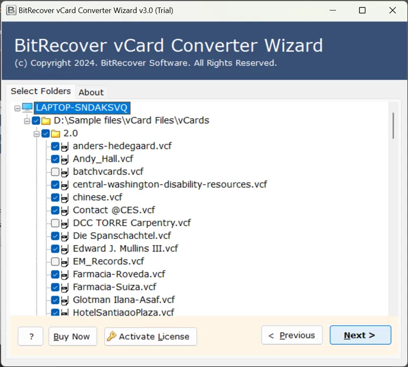Click the vCard file icon beside chinese.vcf
Viewport: 408px width, 367px height.
tap(65, 197)
